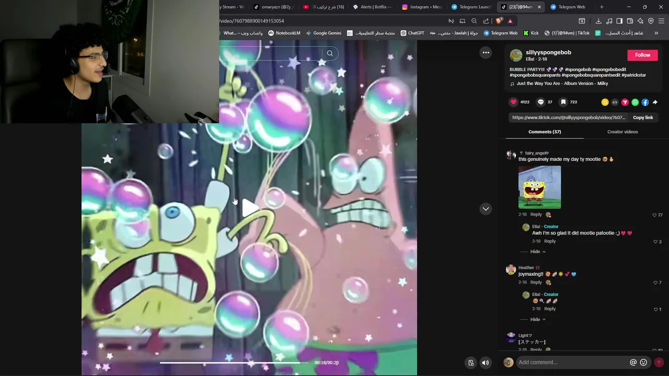Share the video to Facebook
The image size is (669, 376).
pos(645,102)
